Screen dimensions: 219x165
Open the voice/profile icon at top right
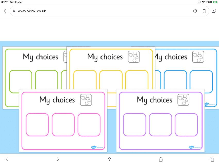click(x=214, y=11)
